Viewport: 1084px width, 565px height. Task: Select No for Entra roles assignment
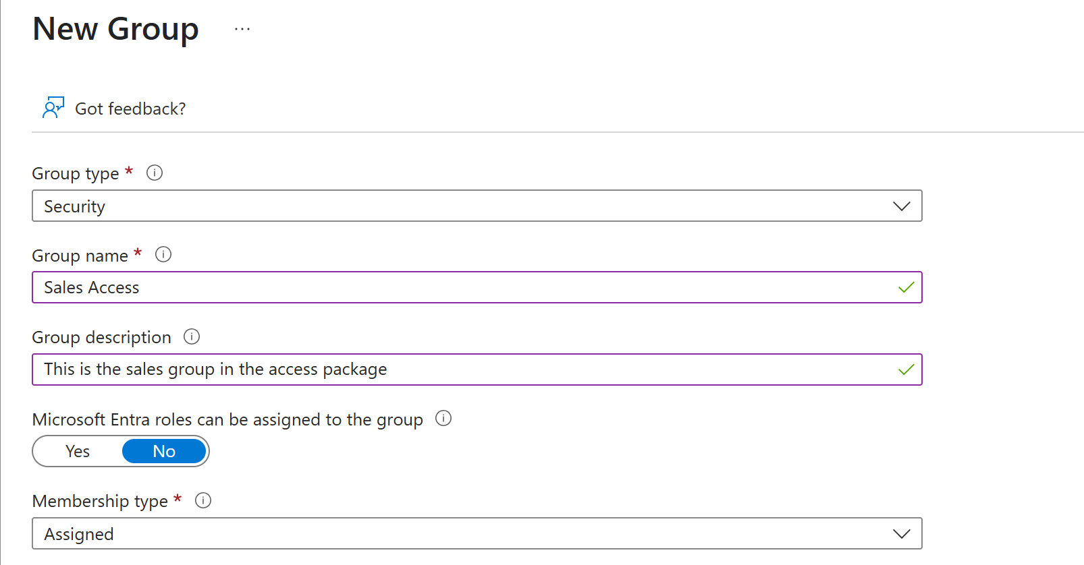pyautogui.click(x=164, y=452)
